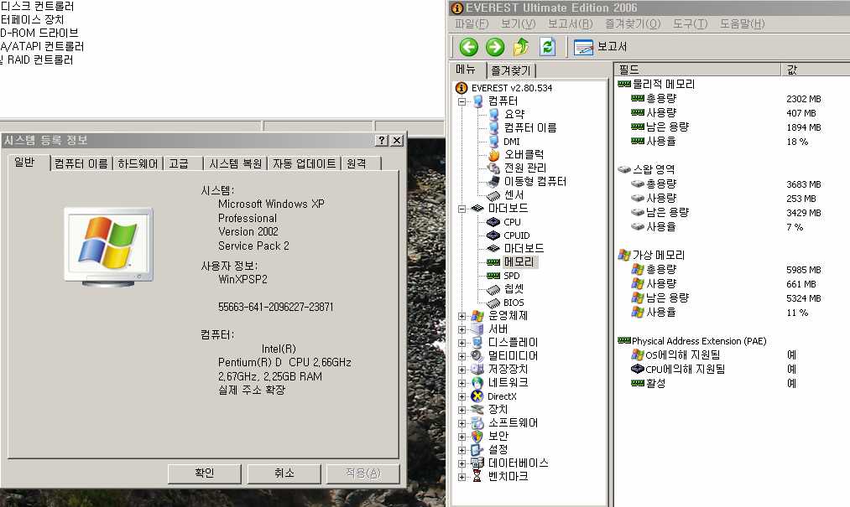Expand the 서버 node

(462, 329)
